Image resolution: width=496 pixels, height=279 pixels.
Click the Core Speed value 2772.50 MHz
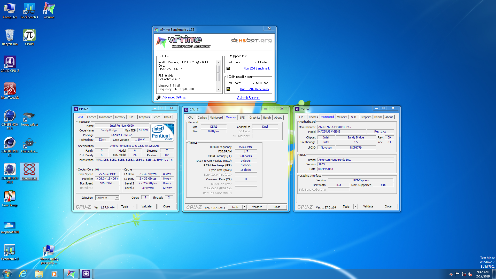(x=107, y=174)
